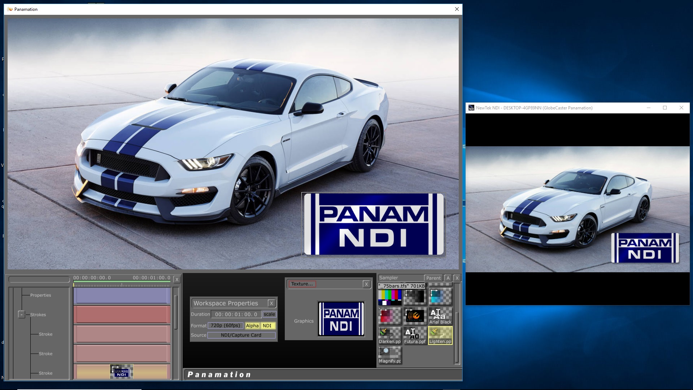The image size is (693, 390).
Task: Pick the red gradient texture sample
Action: pyautogui.click(x=389, y=316)
